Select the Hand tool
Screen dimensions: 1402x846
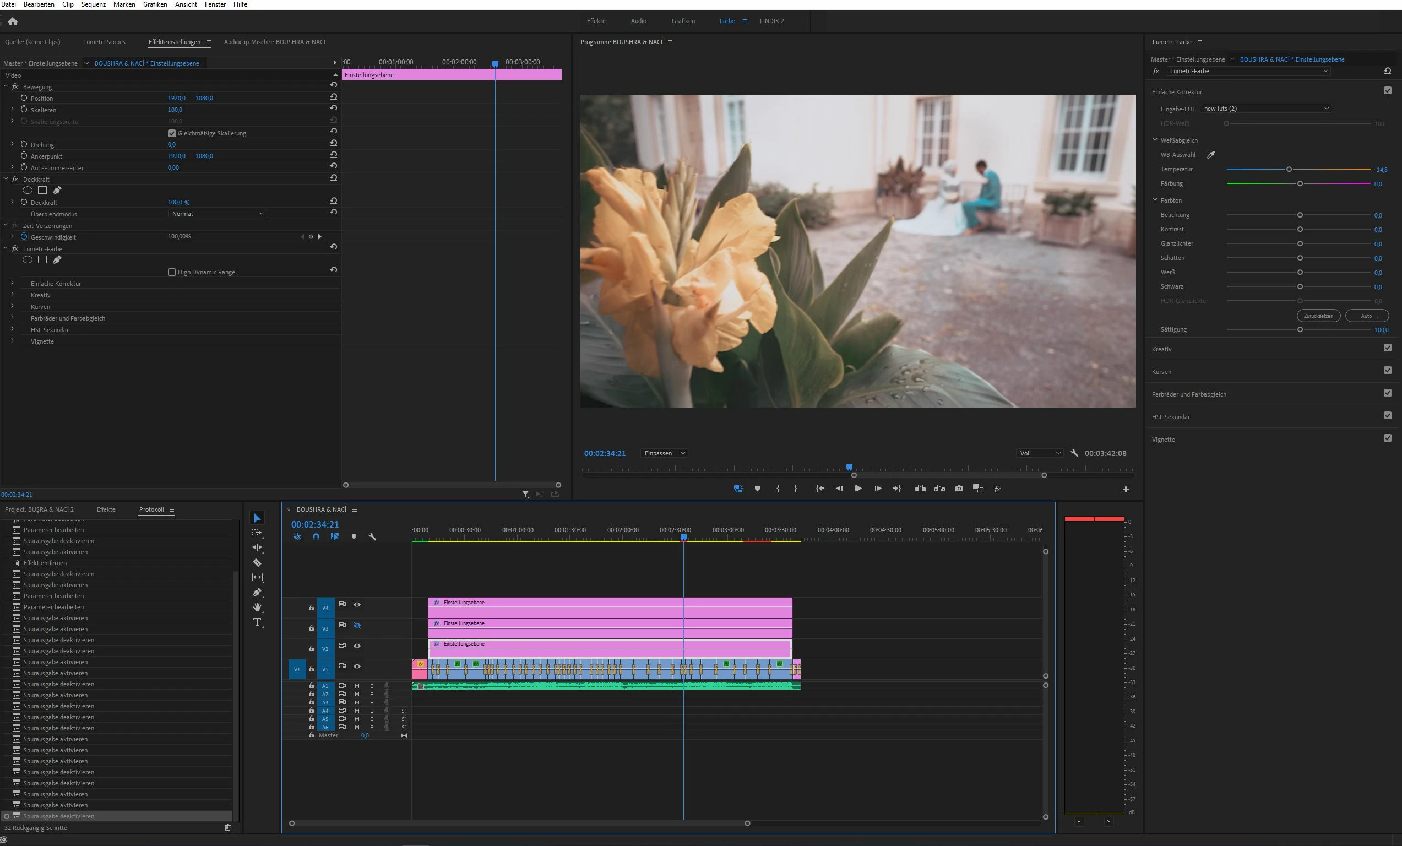(257, 607)
